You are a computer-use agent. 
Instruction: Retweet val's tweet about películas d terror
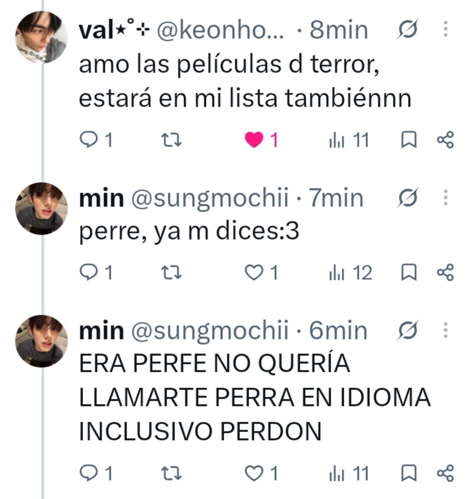coord(171,140)
